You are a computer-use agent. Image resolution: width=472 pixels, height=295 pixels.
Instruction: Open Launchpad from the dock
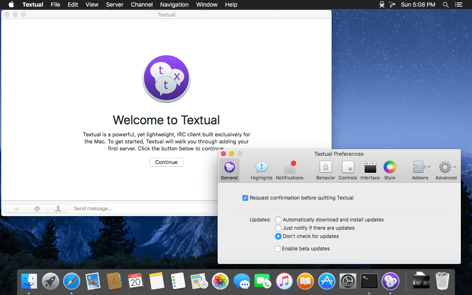pos(50,281)
